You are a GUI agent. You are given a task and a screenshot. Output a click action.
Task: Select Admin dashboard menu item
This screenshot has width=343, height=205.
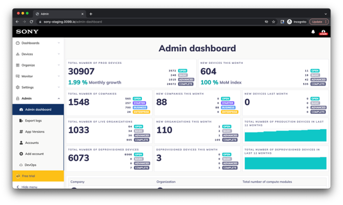tap(38, 110)
